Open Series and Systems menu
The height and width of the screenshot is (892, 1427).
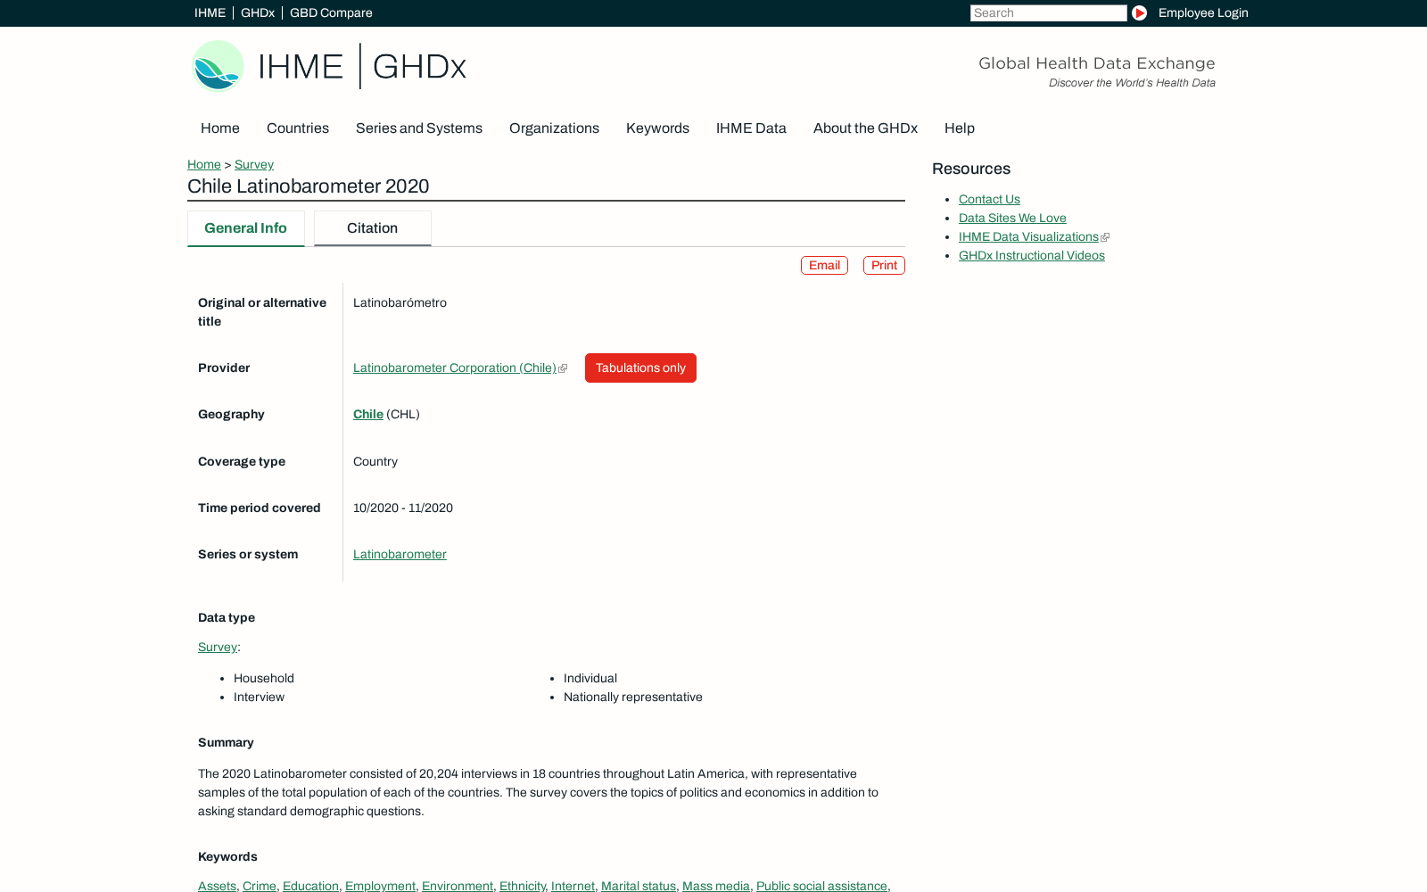419,128
